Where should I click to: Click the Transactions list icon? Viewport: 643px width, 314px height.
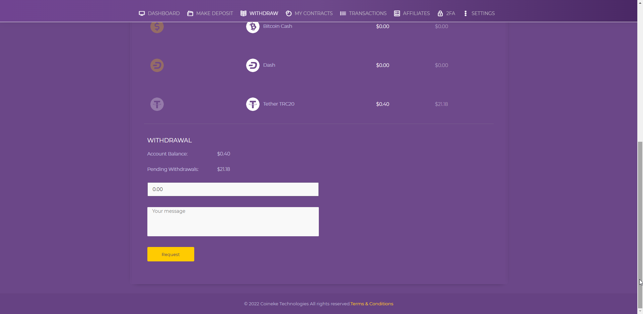click(343, 13)
